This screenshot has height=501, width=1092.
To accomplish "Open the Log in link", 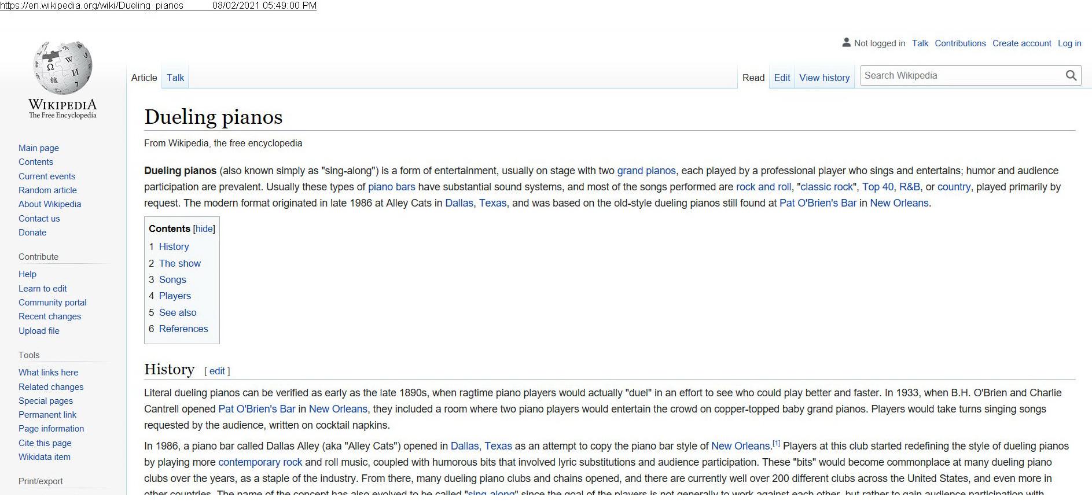I will [1069, 43].
